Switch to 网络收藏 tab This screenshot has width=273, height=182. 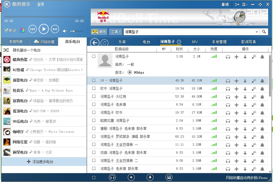point(44,41)
